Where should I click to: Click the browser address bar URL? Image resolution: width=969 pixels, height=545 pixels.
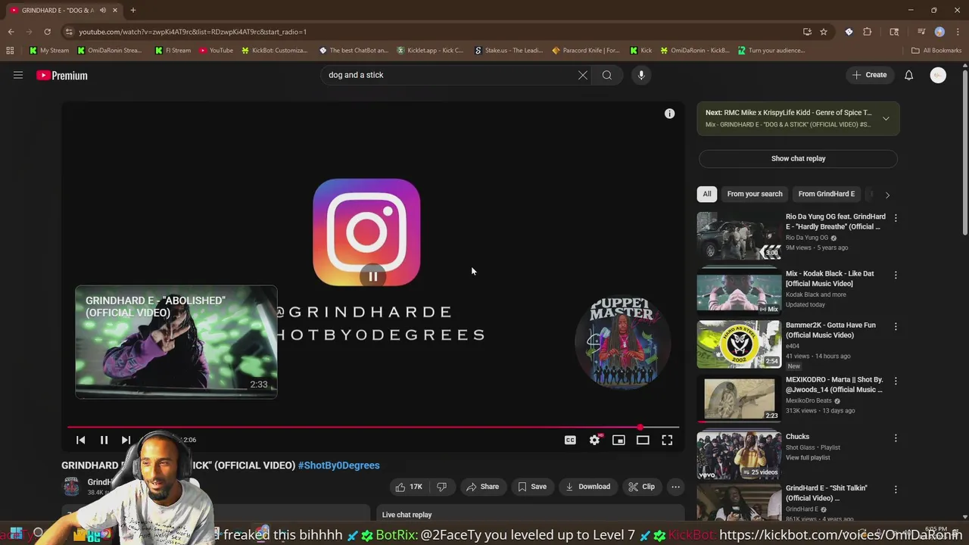[192, 32]
